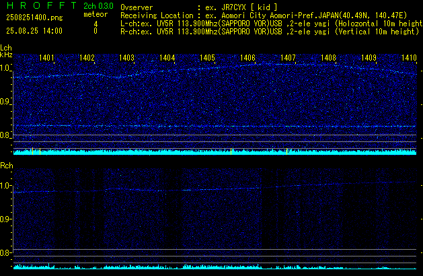This screenshot has height=276, width=423.
Task: Click the Lch 0.8 kHz axis label
Action: point(5,135)
